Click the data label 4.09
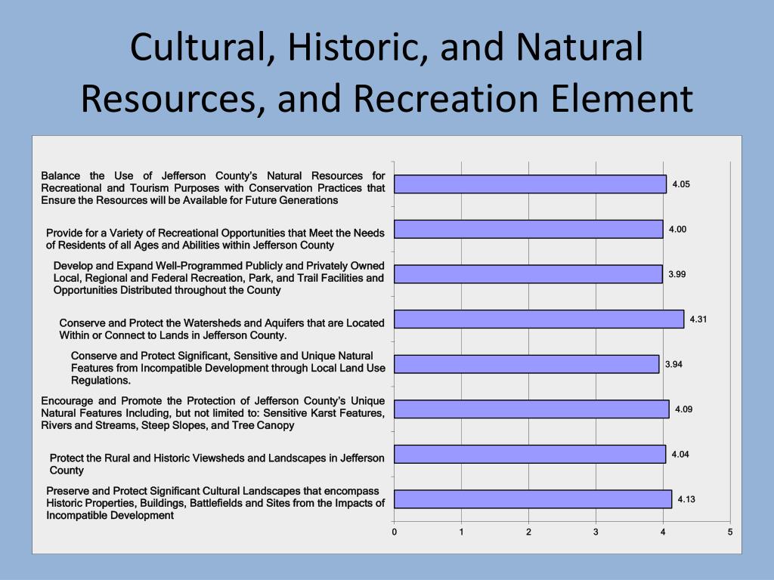Image resolution: width=774 pixels, height=580 pixels. point(684,409)
